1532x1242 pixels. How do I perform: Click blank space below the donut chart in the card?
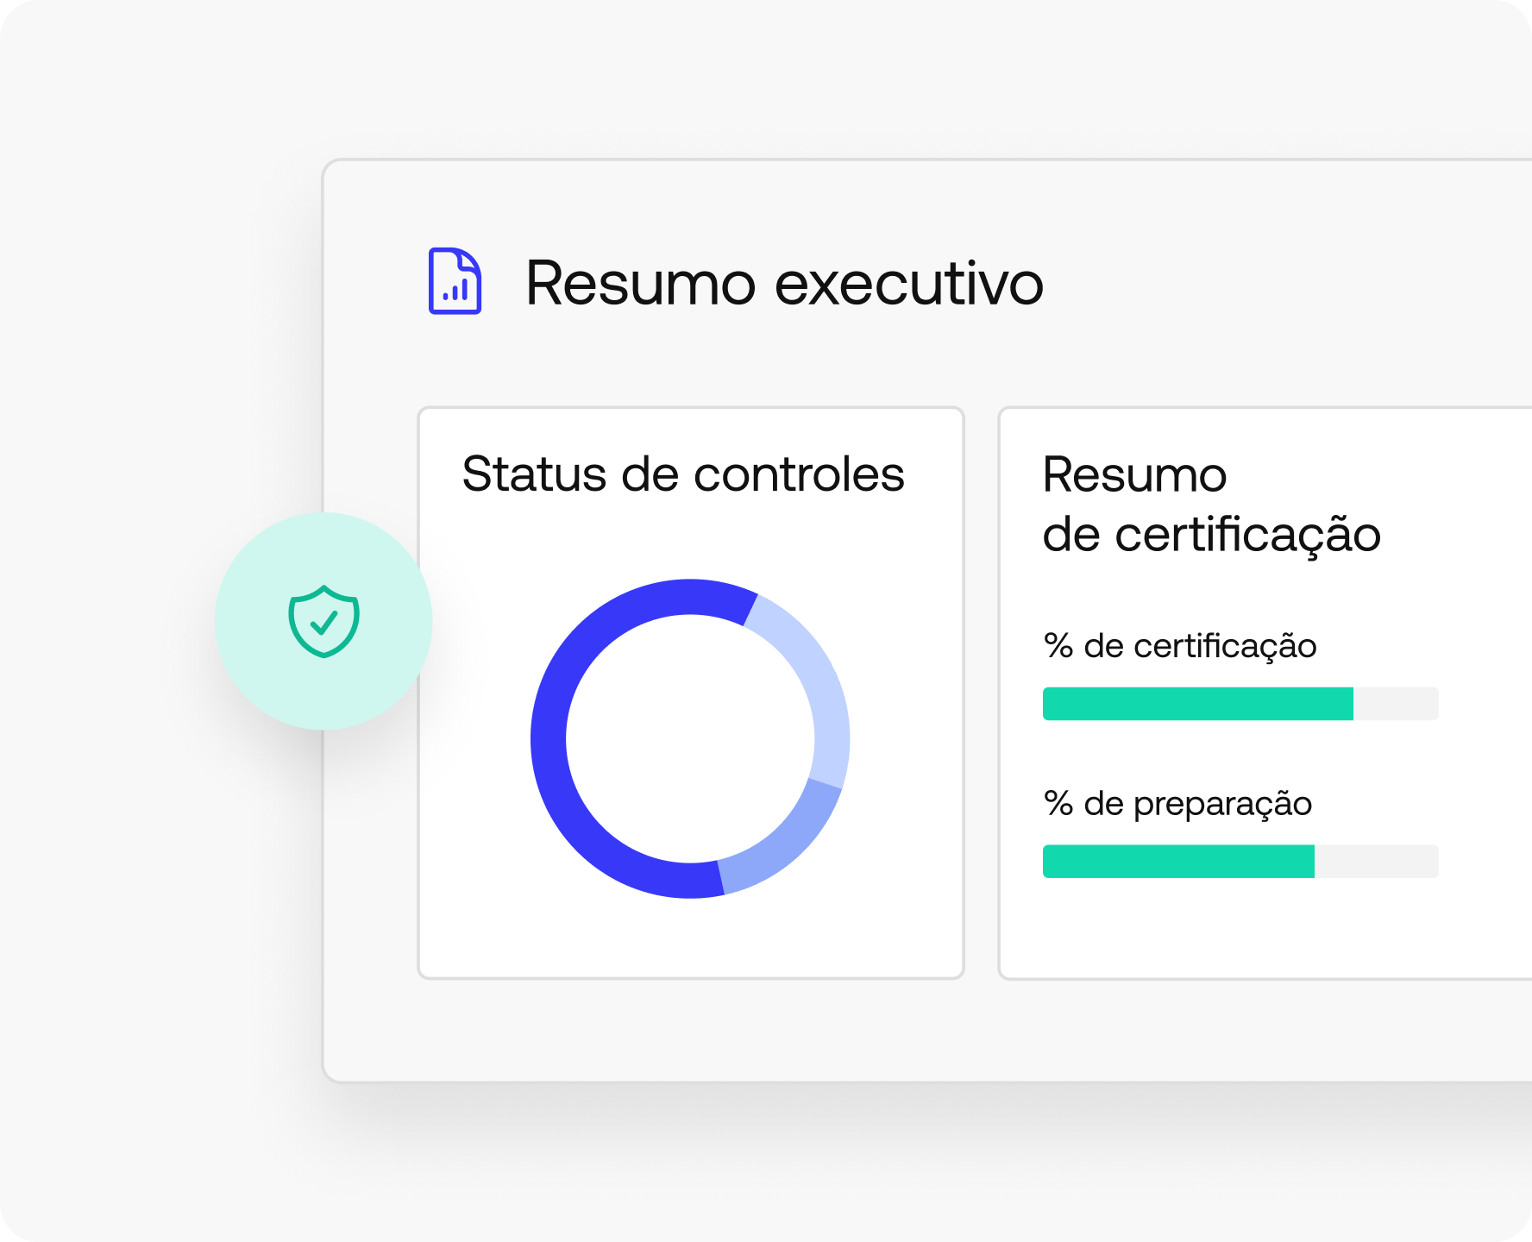coord(690,940)
